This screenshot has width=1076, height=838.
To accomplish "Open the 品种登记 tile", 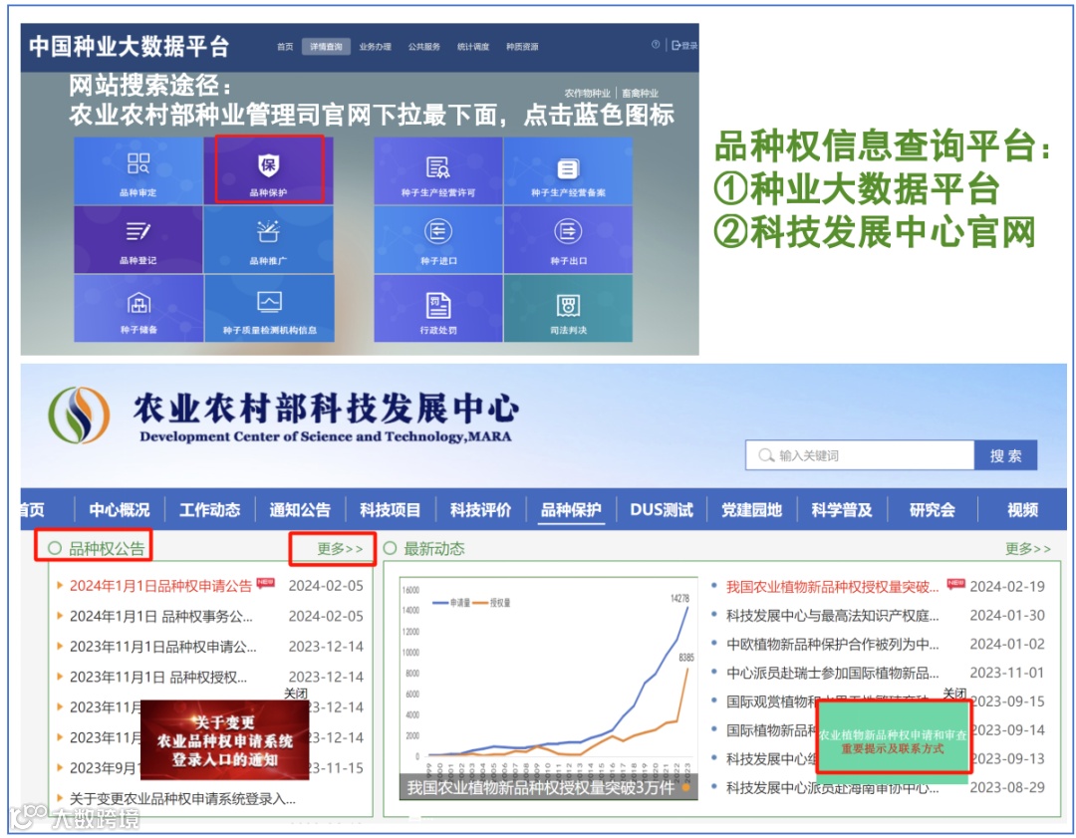I will click(x=138, y=239).
